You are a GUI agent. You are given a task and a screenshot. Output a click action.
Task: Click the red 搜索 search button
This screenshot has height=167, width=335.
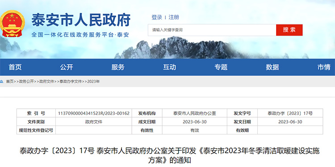pos(289,30)
